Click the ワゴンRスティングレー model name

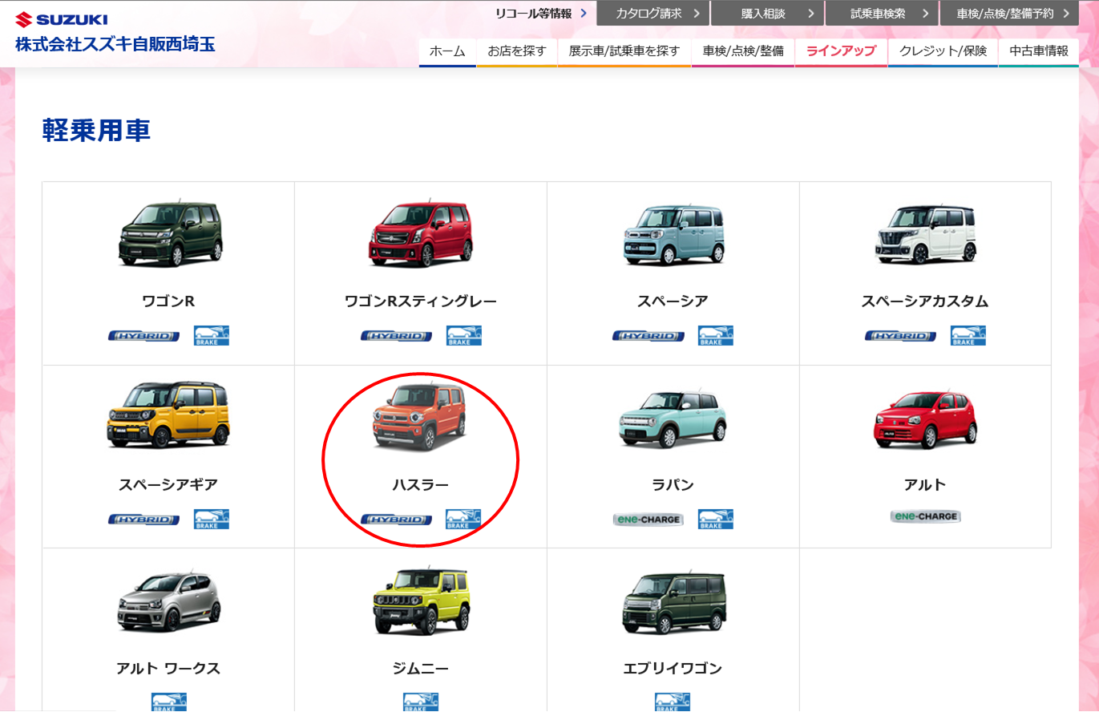pyautogui.click(x=421, y=301)
